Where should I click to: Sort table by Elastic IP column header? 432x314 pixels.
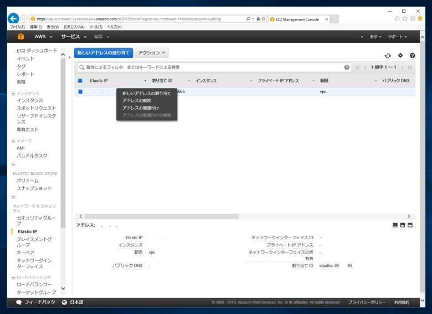pos(99,81)
